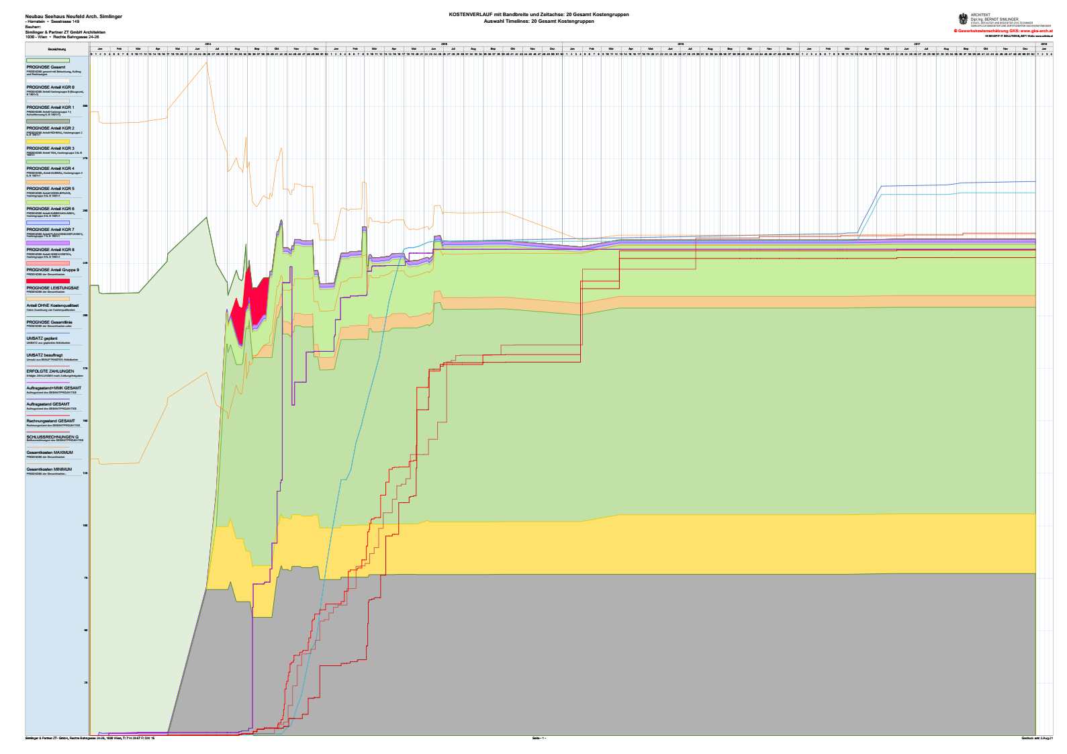The height and width of the screenshot is (754, 1067).
Task: Select the yellow KGR 3 legend swatch
Action: tap(48, 142)
